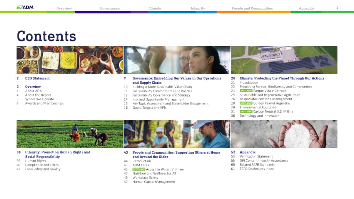This screenshot has width=354, height=199.
Task: Click Spotlight badge beside Parque Vida e Cerrado
Action: (x=246, y=91)
